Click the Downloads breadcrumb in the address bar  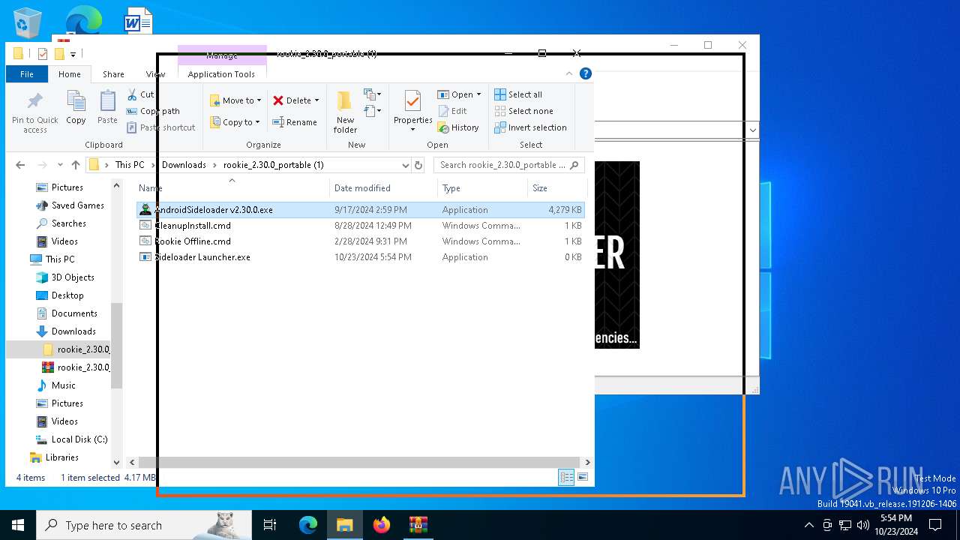pyautogui.click(x=184, y=165)
